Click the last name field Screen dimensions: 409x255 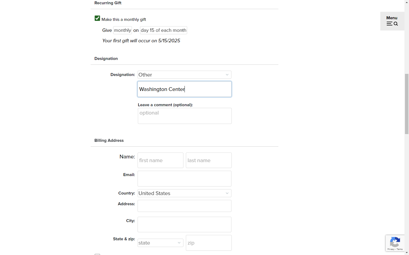[209, 160]
